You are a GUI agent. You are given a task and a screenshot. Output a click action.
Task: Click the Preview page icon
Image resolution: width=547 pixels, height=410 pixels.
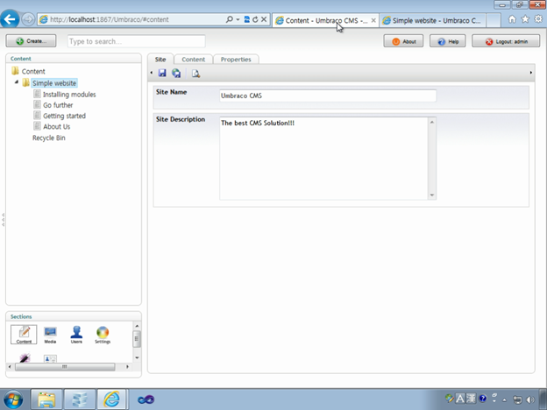(195, 74)
